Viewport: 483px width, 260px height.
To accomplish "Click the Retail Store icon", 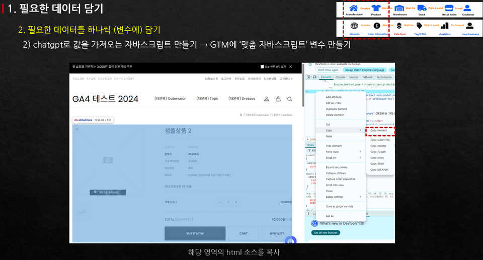I will (449, 8).
